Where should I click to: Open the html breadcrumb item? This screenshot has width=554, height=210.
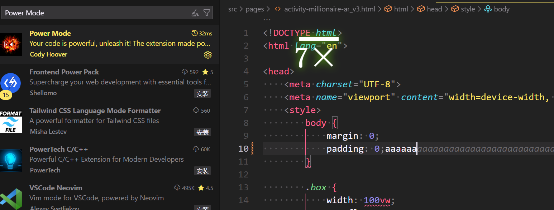[401, 9]
